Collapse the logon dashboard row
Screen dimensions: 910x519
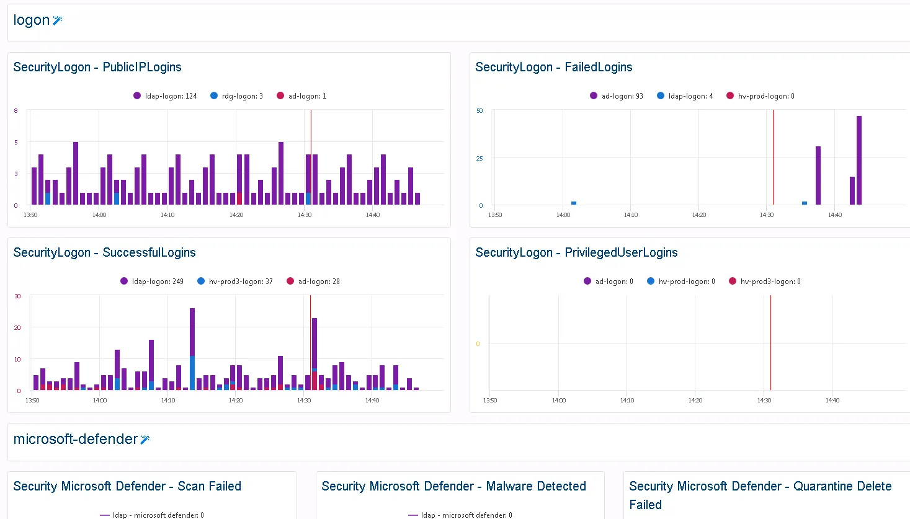point(32,20)
